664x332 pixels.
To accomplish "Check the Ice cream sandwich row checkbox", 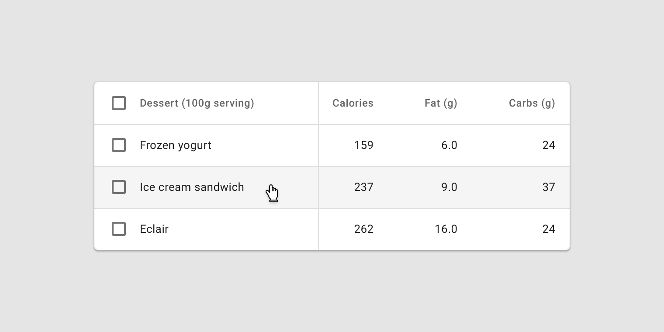I will (x=119, y=187).
